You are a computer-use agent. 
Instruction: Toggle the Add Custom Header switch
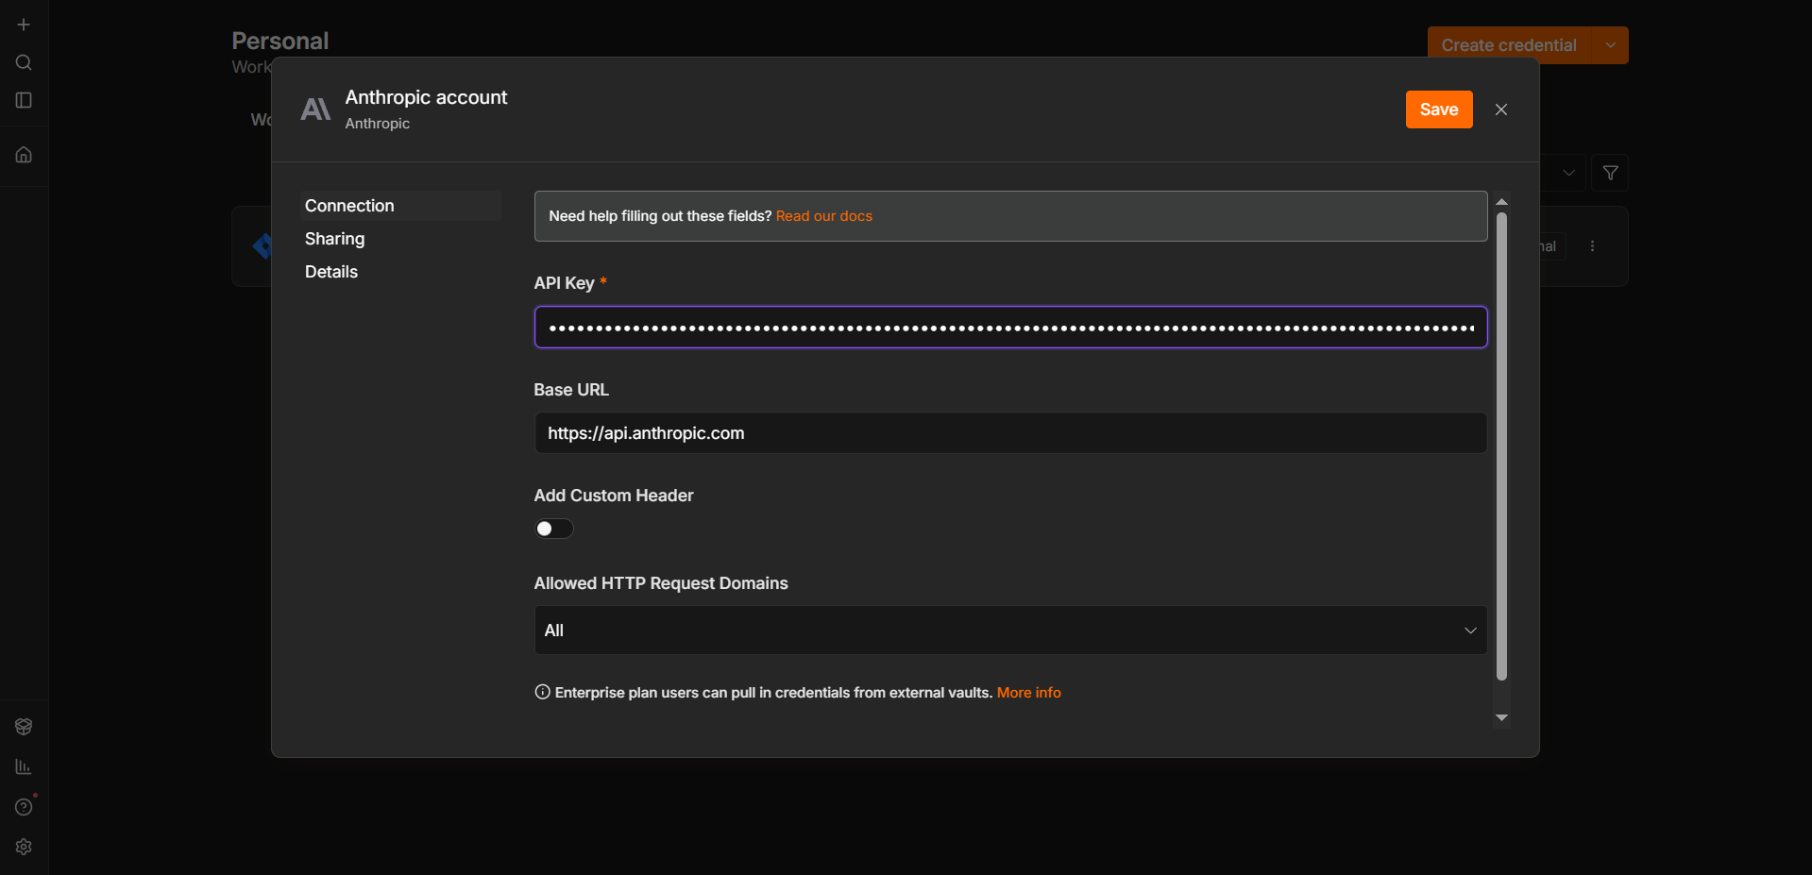click(x=553, y=529)
